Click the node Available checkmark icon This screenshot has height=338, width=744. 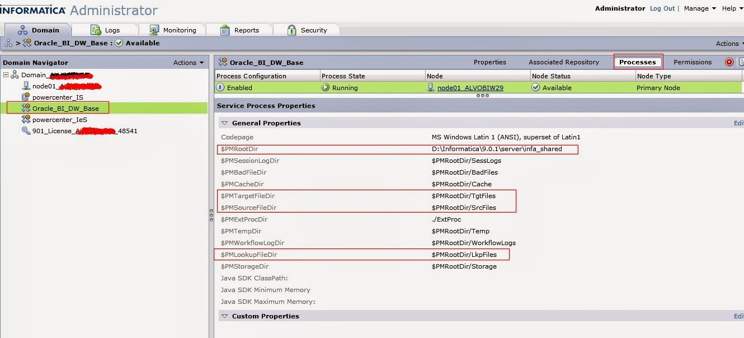point(536,87)
